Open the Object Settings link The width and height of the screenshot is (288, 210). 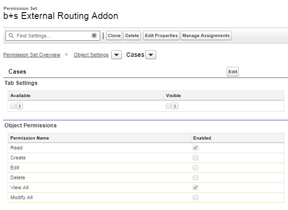point(91,55)
